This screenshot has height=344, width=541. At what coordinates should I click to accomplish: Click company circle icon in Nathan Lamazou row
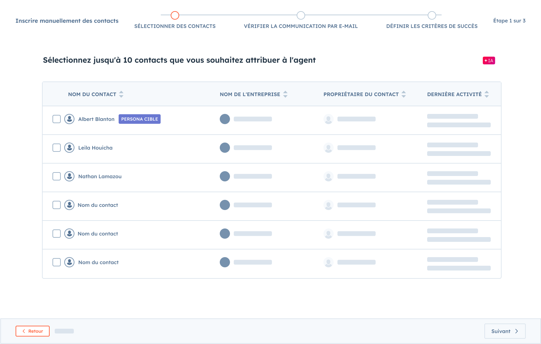coord(225,176)
